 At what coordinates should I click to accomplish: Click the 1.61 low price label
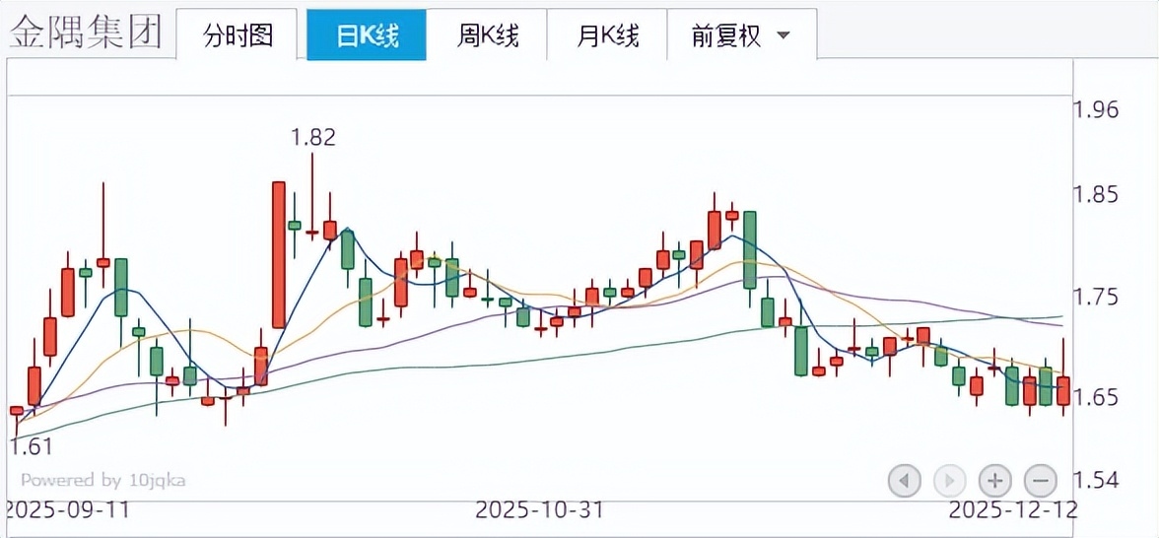(x=31, y=447)
